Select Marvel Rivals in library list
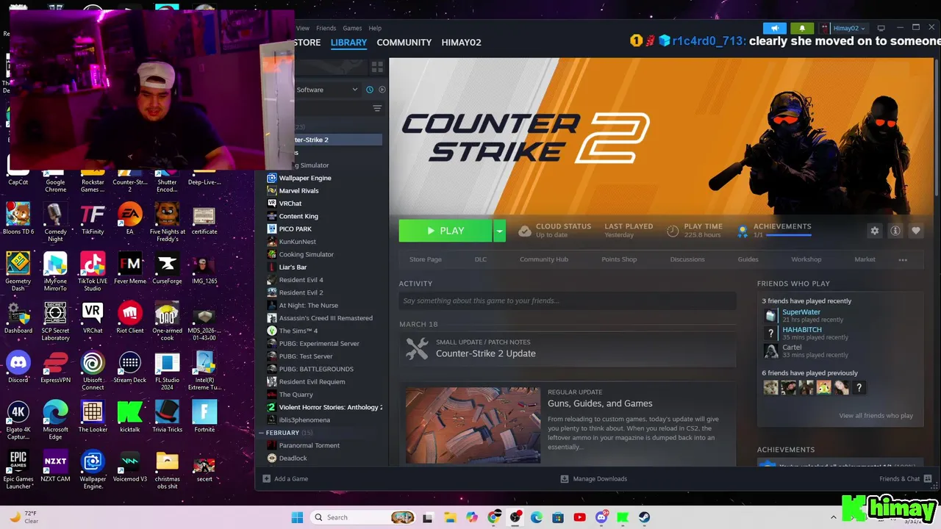Image resolution: width=941 pixels, height=529 pixels. (x=298, y=191)
